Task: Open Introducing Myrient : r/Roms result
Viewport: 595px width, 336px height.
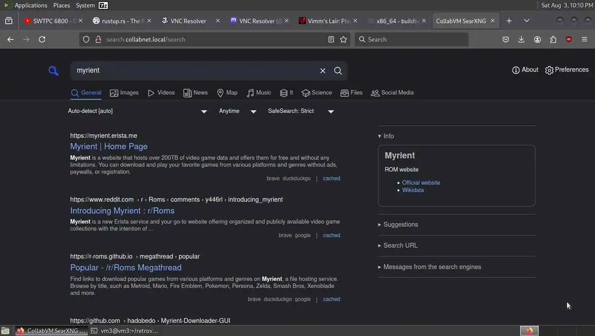Action: pos(122,211)
